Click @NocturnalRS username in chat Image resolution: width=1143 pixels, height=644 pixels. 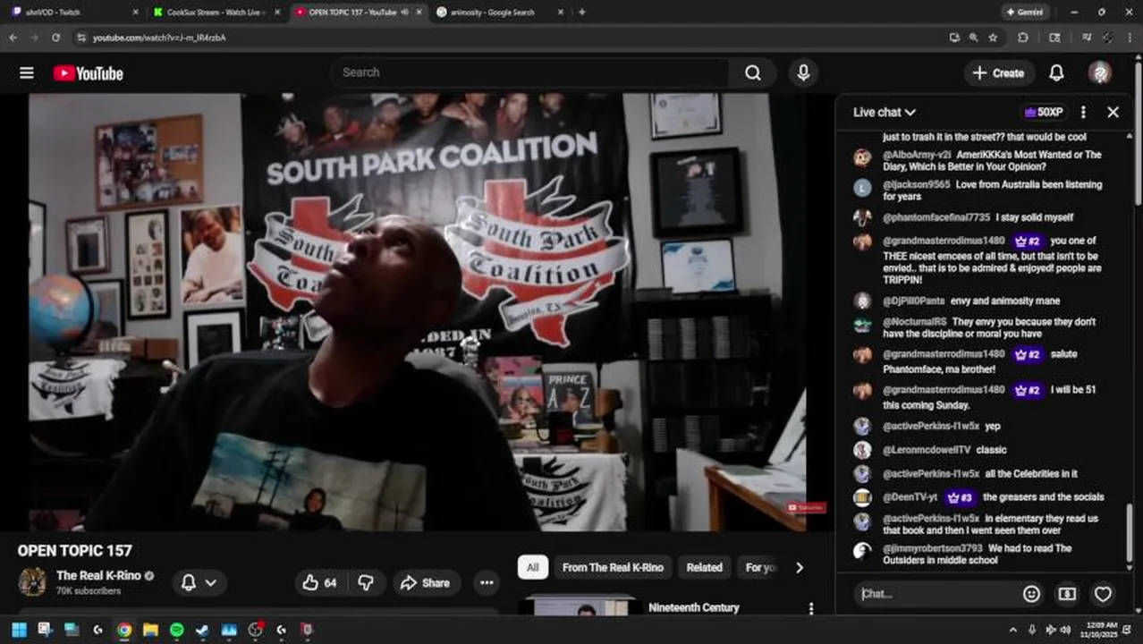pos(914,322)
